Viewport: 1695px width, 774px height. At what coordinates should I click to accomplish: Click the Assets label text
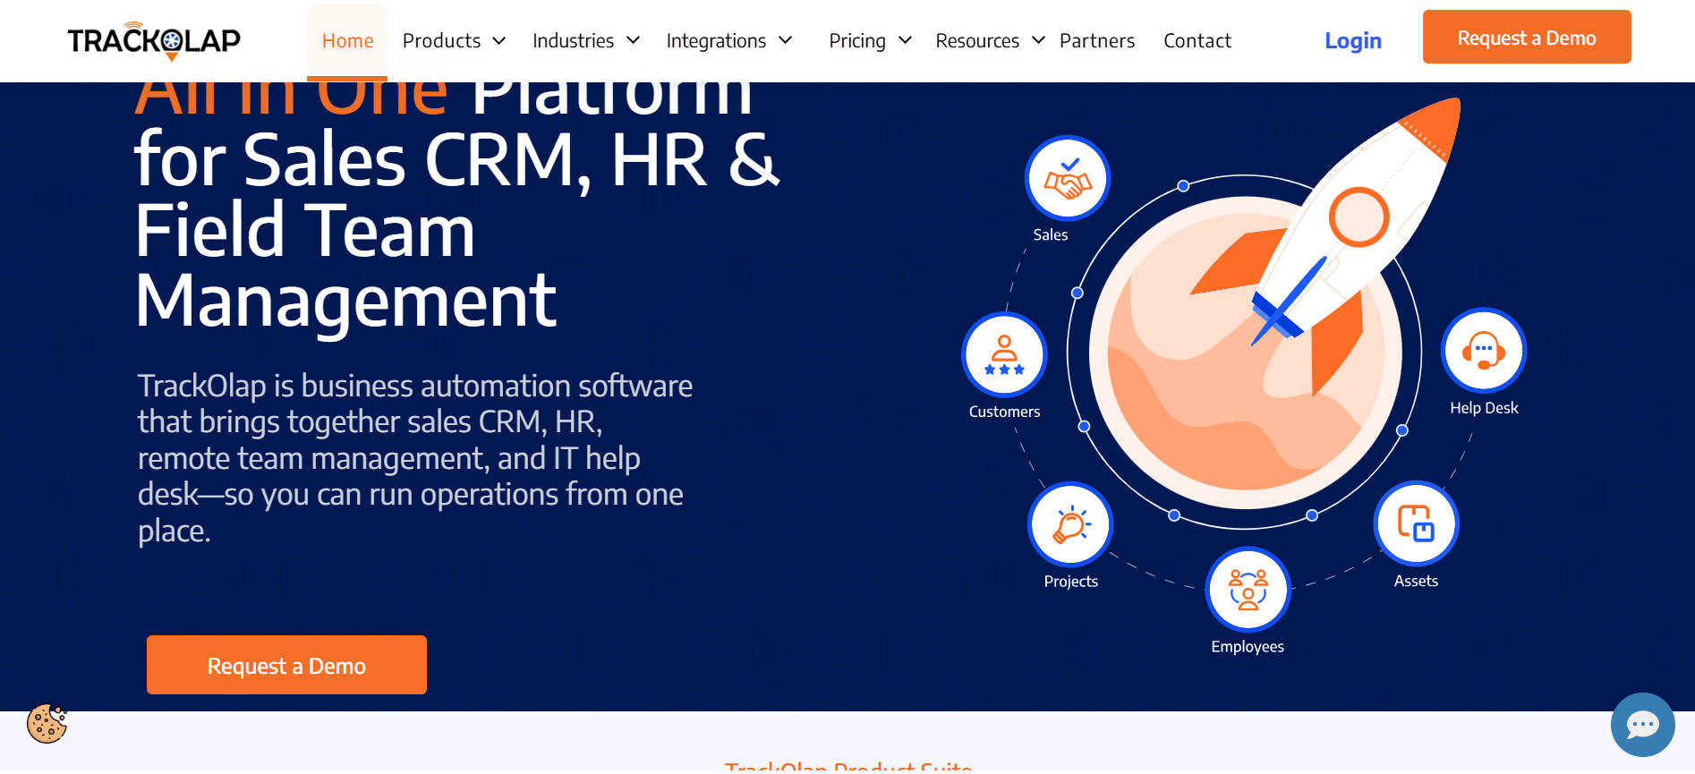click(x=1416, y=581)
